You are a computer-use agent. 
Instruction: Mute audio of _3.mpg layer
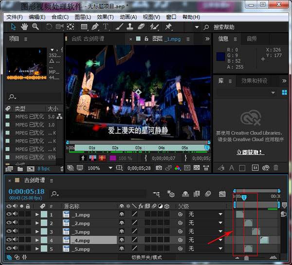click(x=15, y=231)
